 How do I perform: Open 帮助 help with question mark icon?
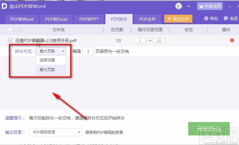click(211, 18)
